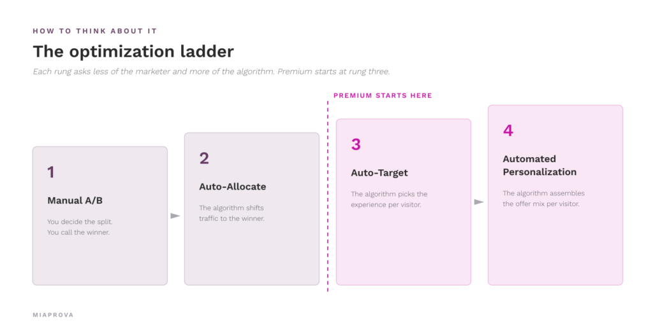
Task: Click the 'Premium starts here' label
Action: tap(383, 95)
